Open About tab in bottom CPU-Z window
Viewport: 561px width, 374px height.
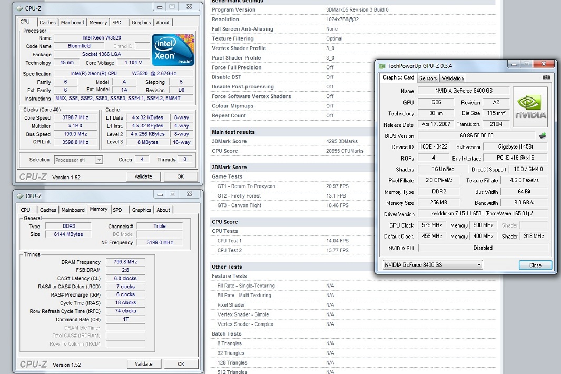click(163, 210)
